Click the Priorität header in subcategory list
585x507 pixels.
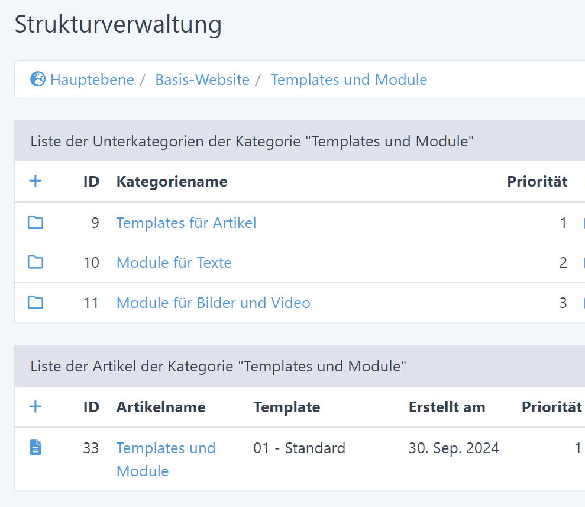pos(537,181)
